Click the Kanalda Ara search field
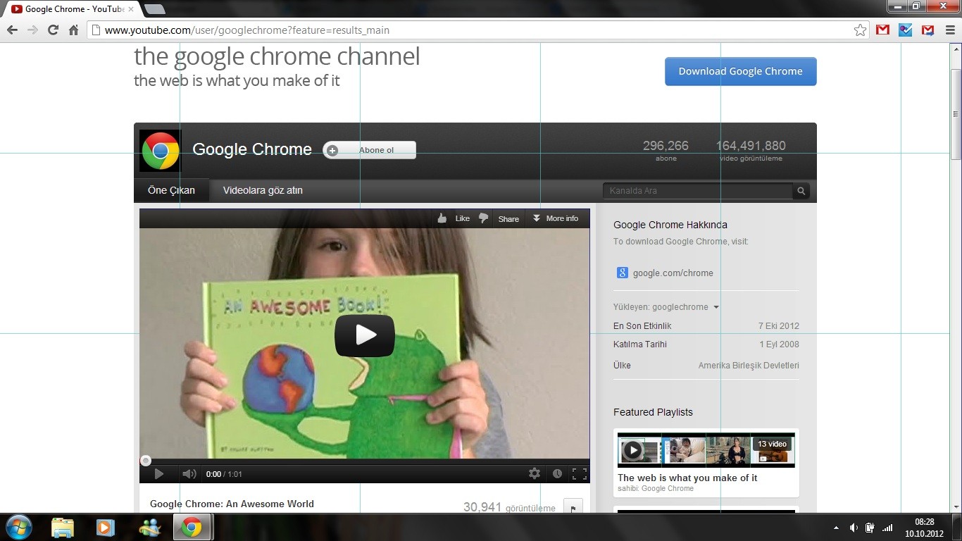The image size is (962, 541). pyautogui.click(x=697, y=191)
